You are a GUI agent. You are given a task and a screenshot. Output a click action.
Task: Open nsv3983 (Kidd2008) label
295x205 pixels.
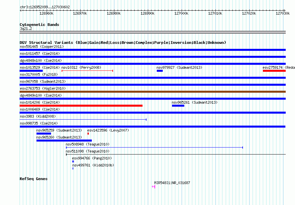[x=38, y=116]
